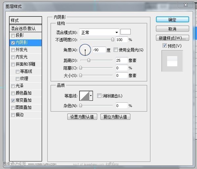This screenshot has width=197, height=169.
Task: Click the 大小 value field
Action: pos(121,75)
